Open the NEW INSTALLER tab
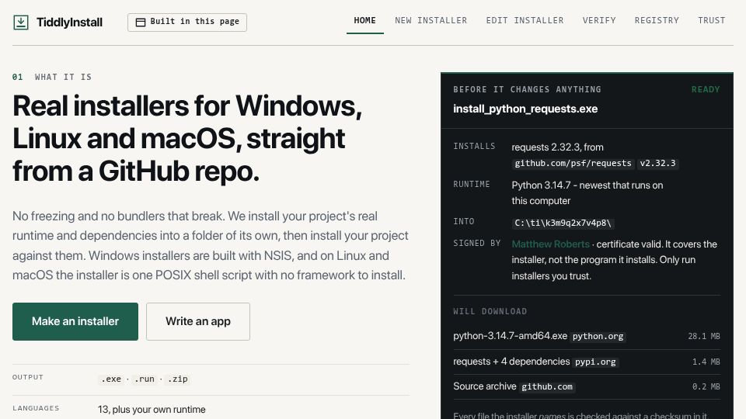 coord(431,20)
